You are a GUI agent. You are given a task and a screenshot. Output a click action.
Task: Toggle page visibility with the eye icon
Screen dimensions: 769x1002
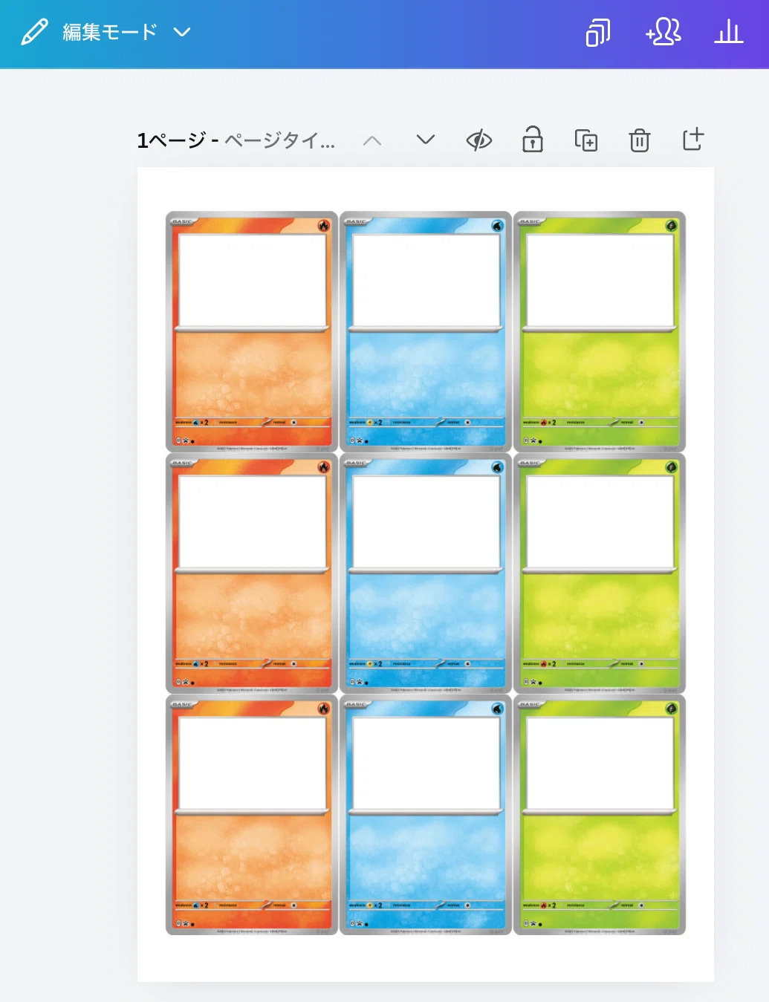(479, 140)
